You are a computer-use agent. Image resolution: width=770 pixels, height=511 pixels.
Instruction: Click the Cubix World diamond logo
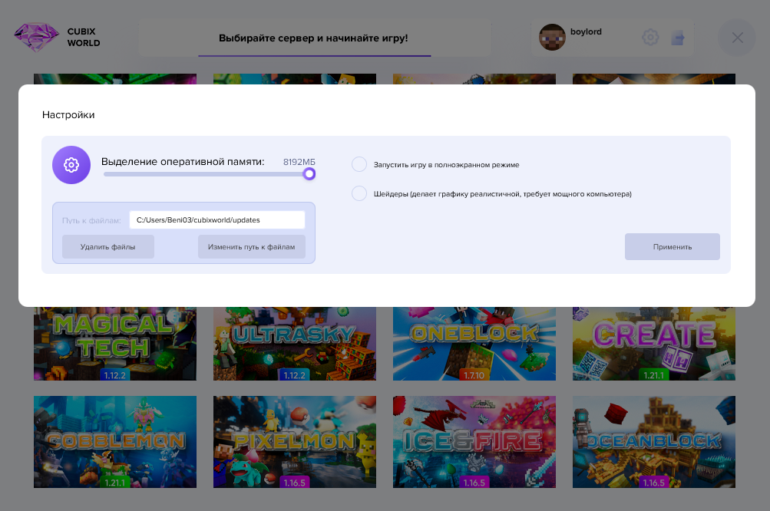[x=36, y=38]
